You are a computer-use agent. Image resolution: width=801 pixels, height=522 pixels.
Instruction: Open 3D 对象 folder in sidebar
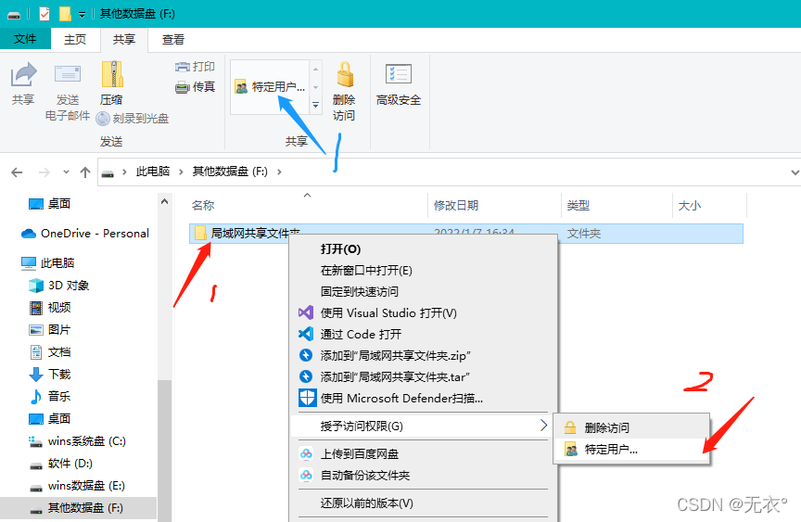coord(58,286)
